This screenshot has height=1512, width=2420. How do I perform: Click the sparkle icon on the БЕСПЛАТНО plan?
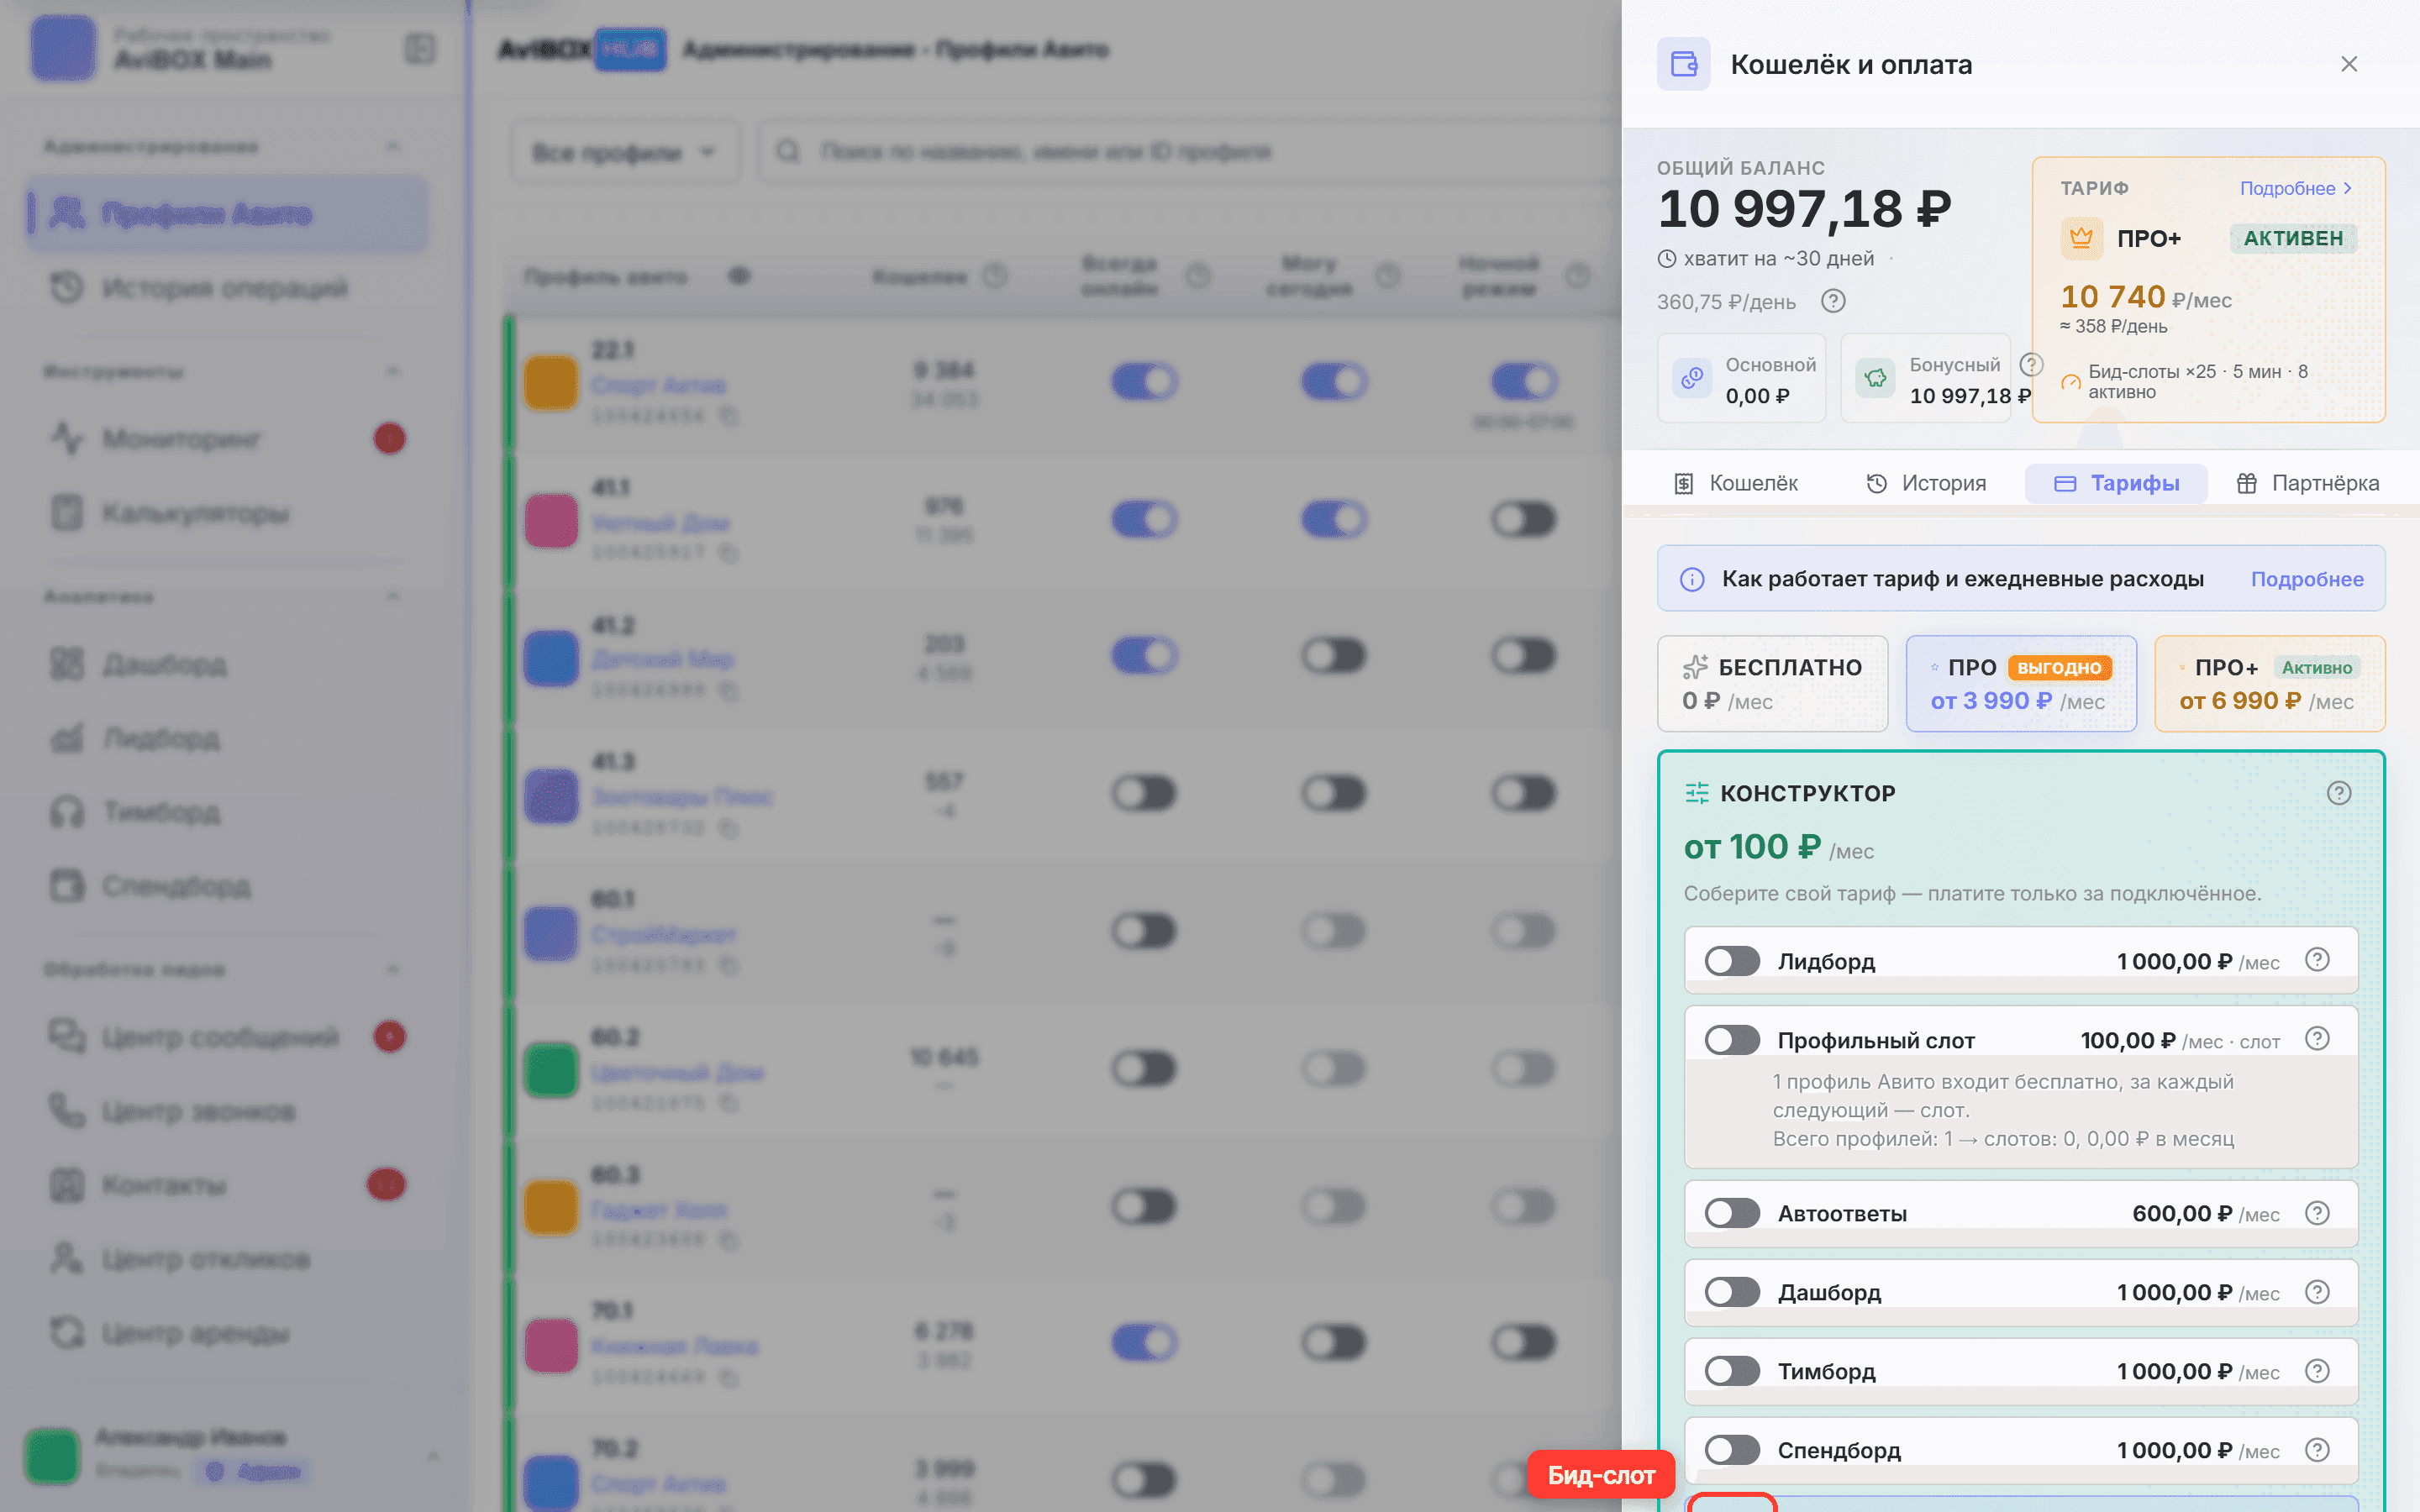click(1695, 667)
